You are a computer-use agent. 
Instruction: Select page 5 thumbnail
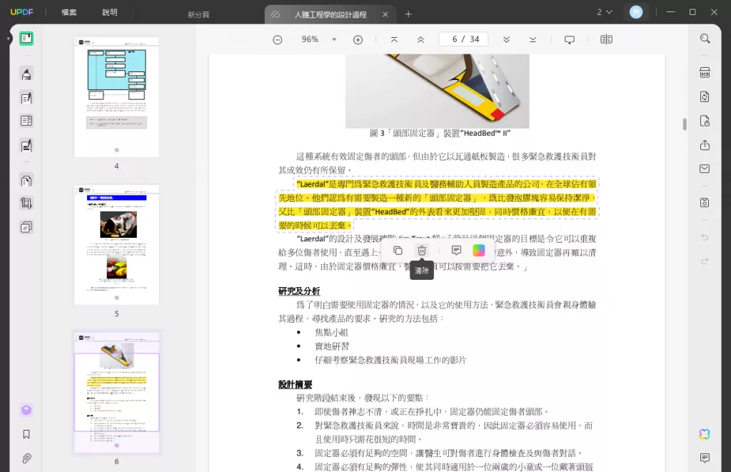(x=116, y=245)
